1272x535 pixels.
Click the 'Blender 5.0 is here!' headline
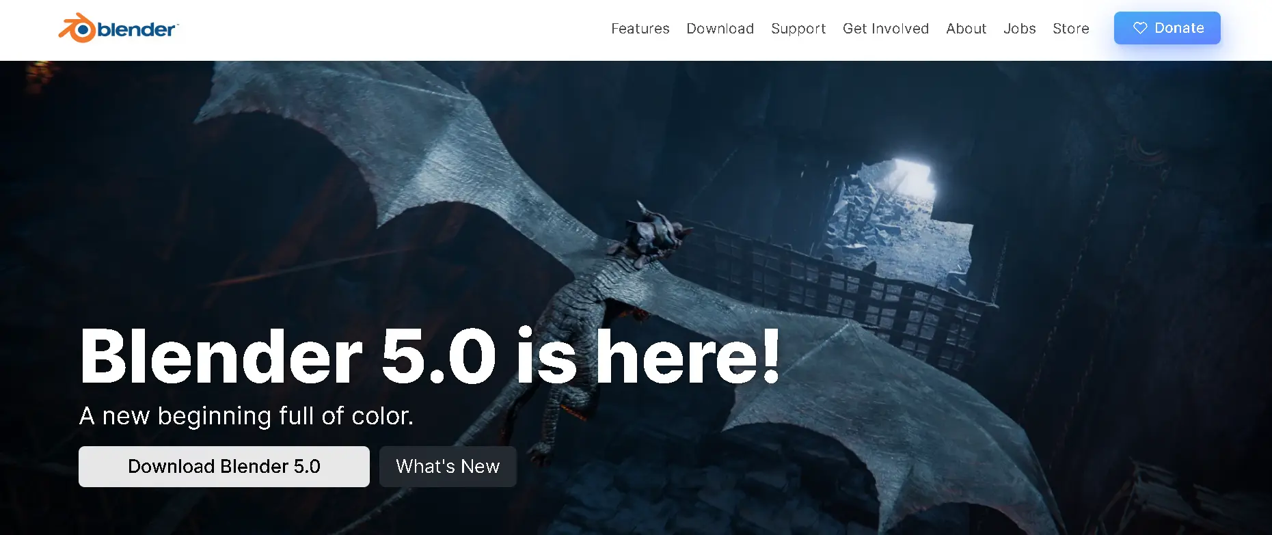point(429,356)
